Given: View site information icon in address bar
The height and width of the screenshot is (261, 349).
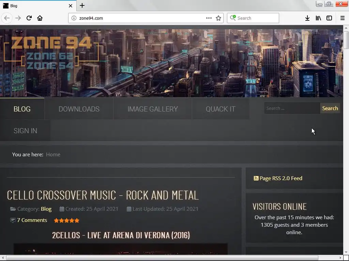Looking at the screenshot, I should 74,18.
